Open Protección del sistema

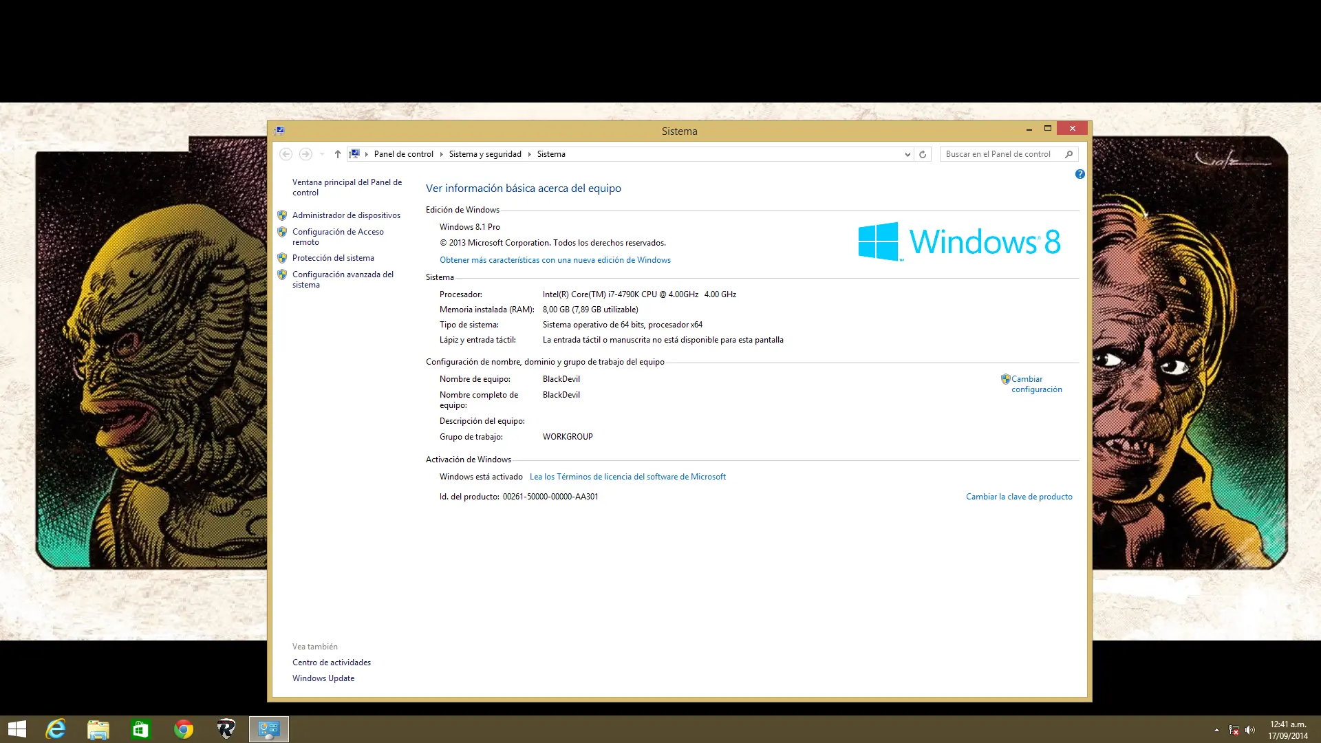(333, 258)
